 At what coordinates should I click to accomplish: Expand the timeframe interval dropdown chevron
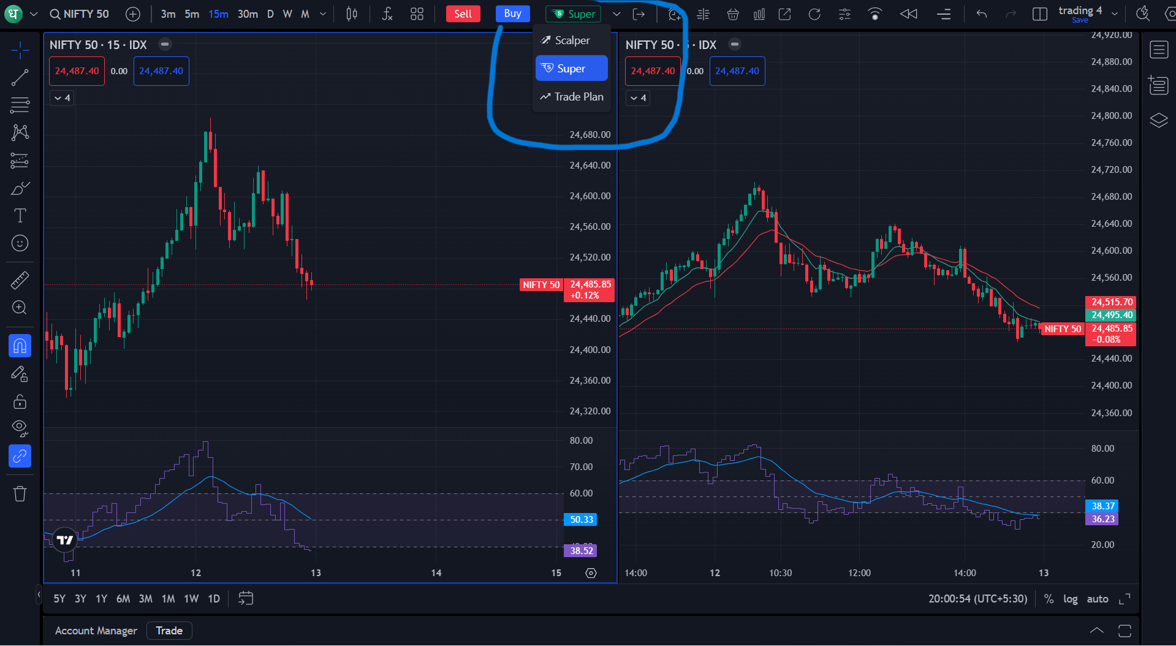323,14
